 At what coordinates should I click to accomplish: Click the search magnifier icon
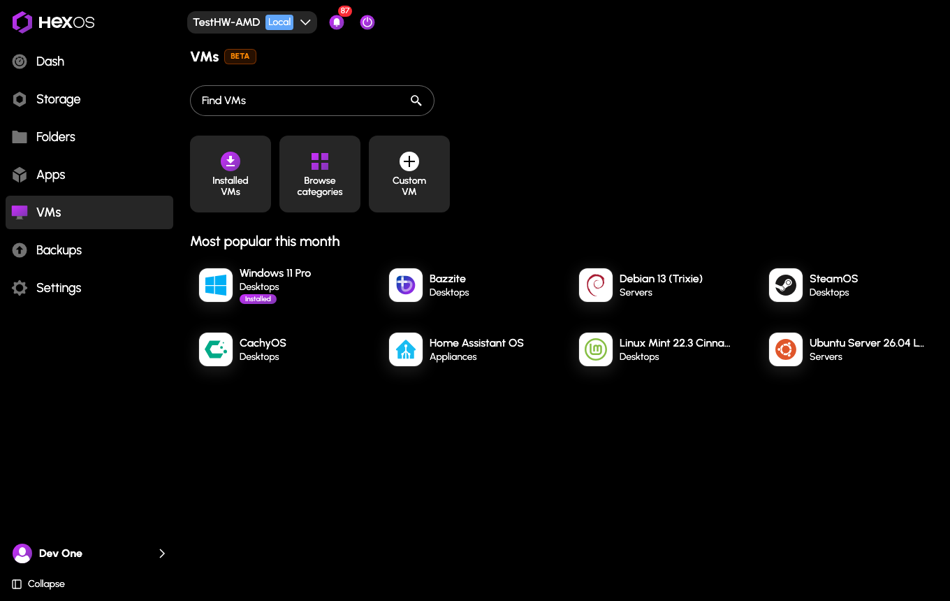416,101
